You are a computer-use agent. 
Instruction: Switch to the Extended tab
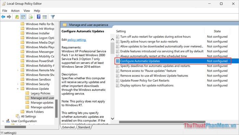(x=68, y=127)
